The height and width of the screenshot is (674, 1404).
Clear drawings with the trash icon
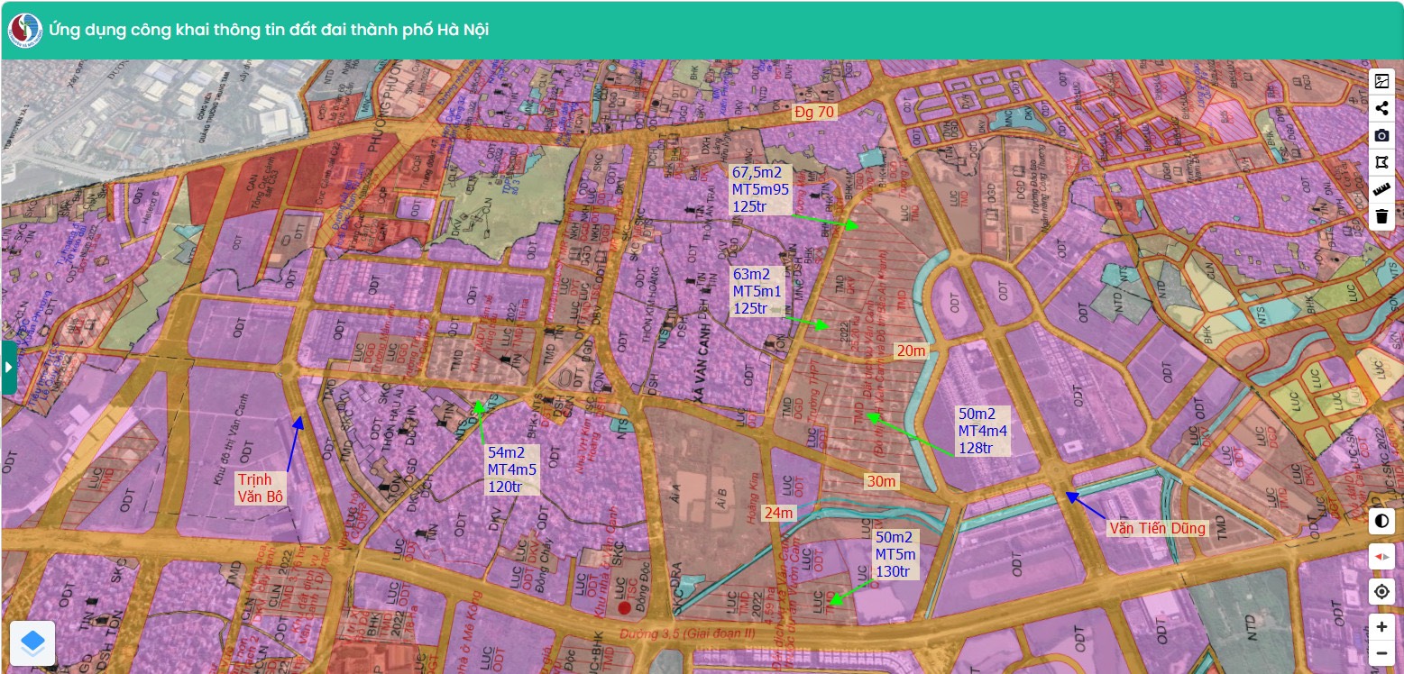click(1381, 216)
